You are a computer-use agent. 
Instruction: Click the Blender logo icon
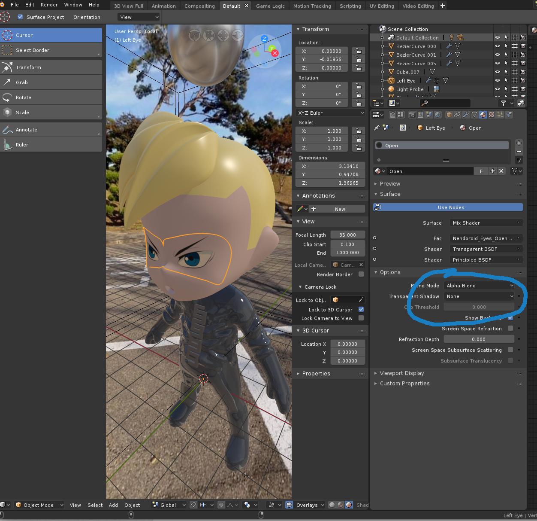coord(3,5)
